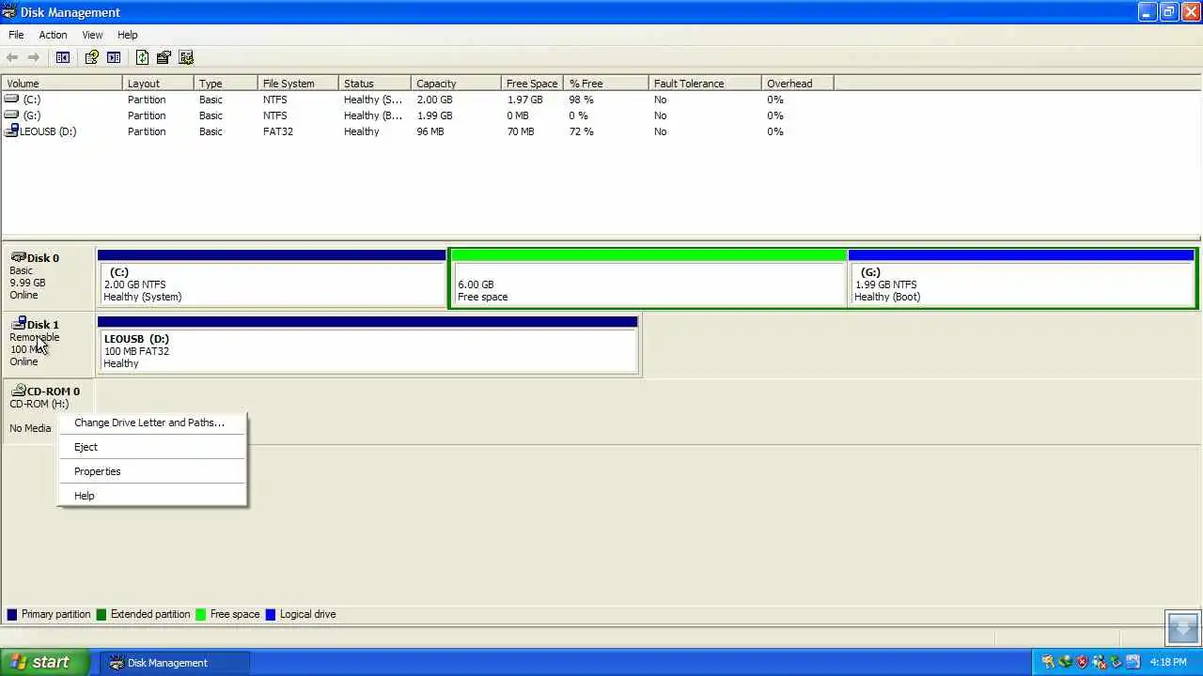This screenshot has width=1203, height=676.
Task: Click the Security Center red shield tray icon
Action: [1082, 662]
